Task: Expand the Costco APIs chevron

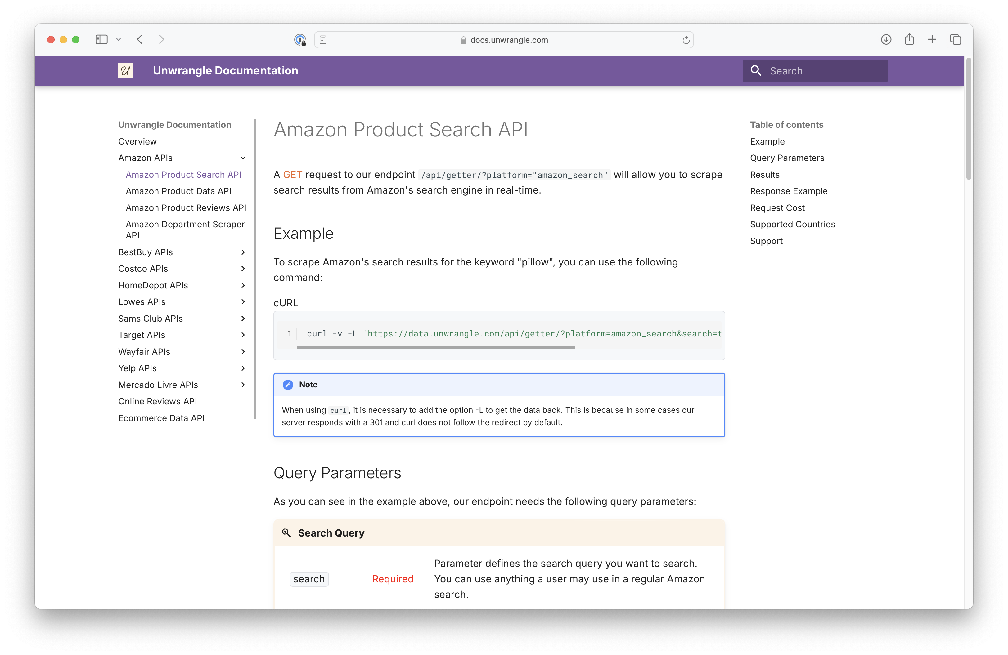Action: tap(243, 269)
